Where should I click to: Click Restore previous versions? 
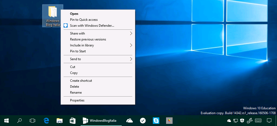pos(98,39)
